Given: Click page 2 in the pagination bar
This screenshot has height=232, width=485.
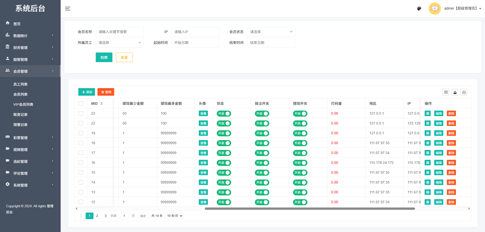Looking at the screenshot, I should 97,216.
